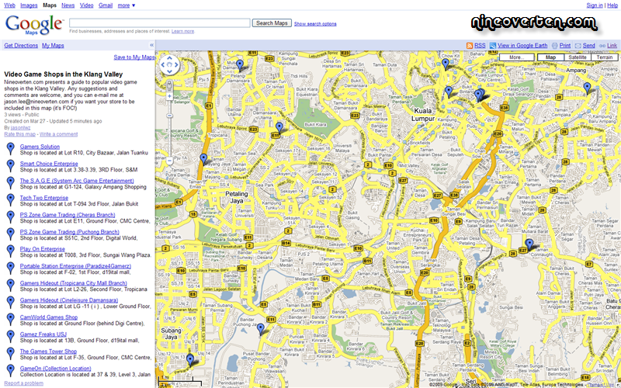Click the zoom in plus button
Image resolution: width=621 pixels, height=388 pixels.
tap(169, 96)
